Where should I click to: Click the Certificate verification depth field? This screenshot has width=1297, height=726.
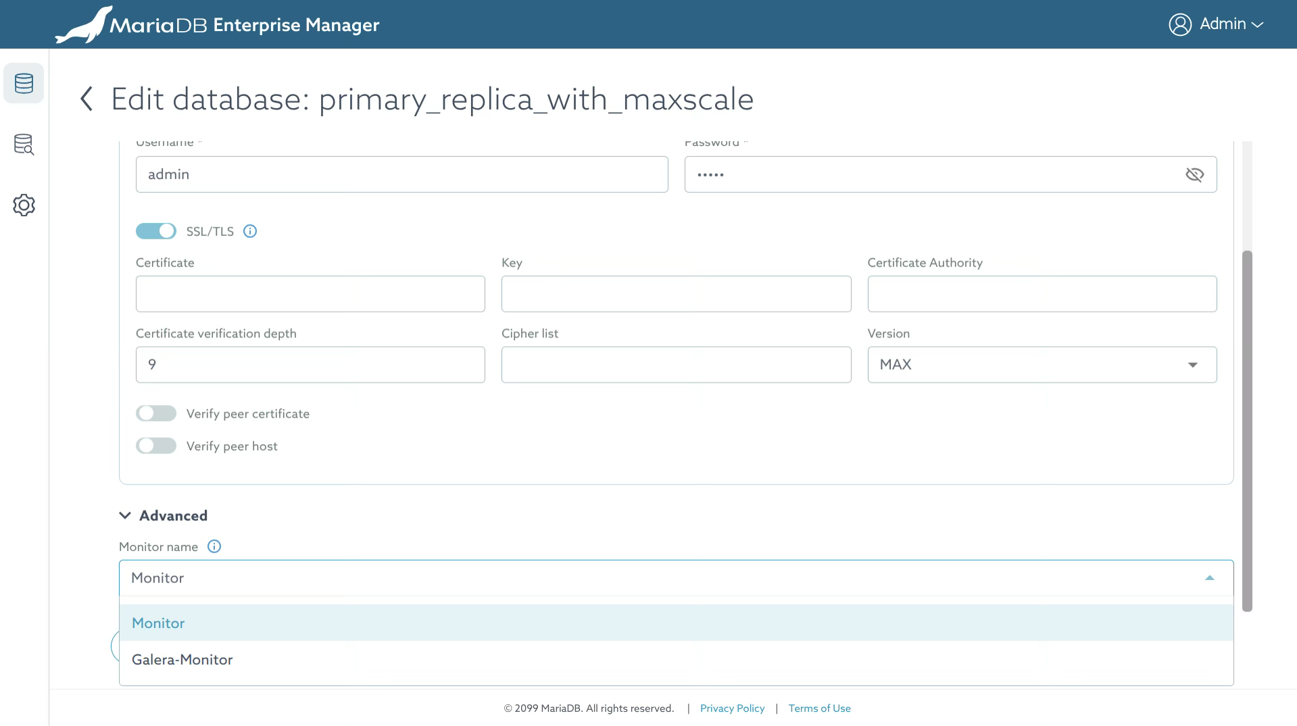(310, 365)
